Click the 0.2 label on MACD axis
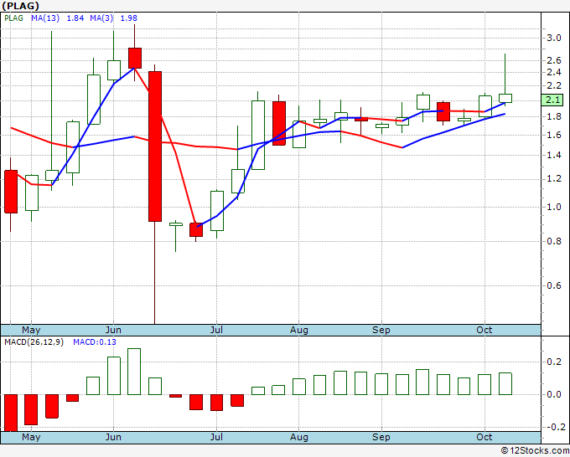The width and height of the screenshot is (570, 457). click(x=554, y=362)
